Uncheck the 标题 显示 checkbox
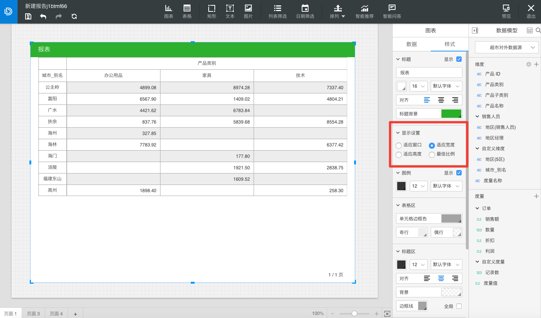Viewport: 541px width, 318px height. tap(459, 59)
